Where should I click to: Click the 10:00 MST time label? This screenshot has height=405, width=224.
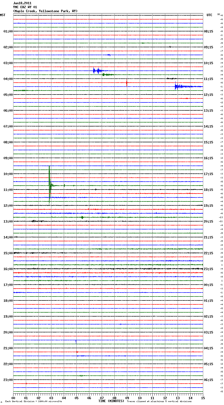(8, 174)
